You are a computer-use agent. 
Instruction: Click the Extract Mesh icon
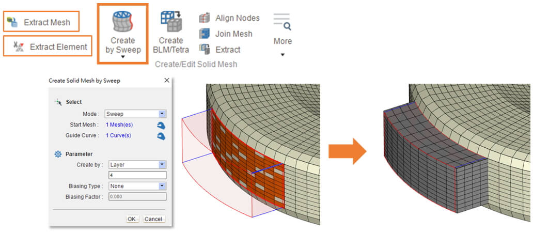pos(12,22)
